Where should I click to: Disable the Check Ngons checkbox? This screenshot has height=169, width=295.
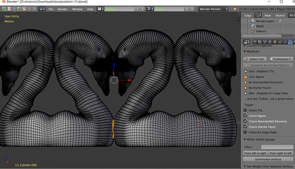(245, 116)
